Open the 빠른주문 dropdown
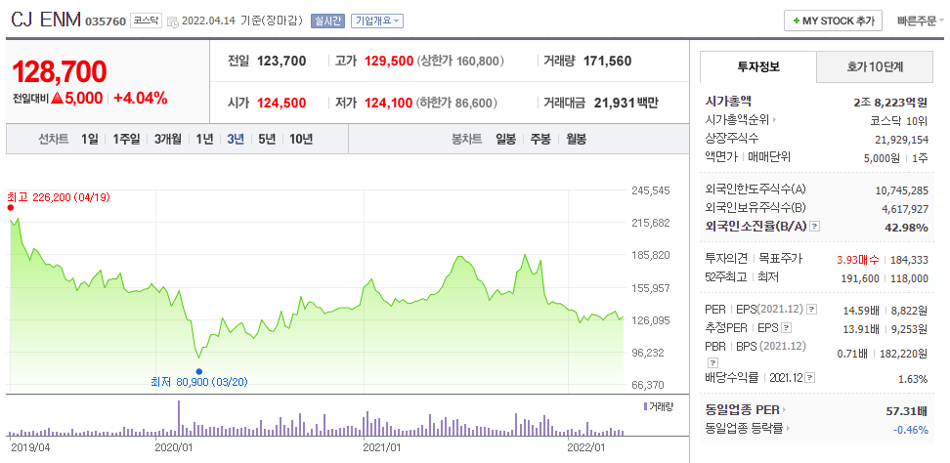The height and width of the screenshot is (463, 950). tap(921, 21)
